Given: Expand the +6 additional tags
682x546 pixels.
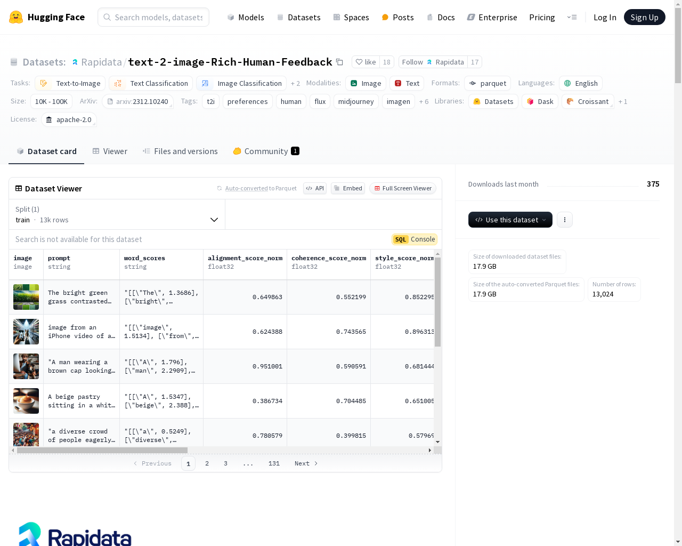Looking at the screenshot, I should (x=424, y=101).
